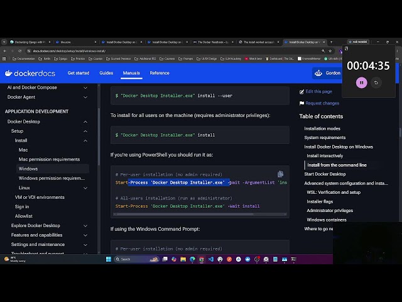This screenshot has height=302, width=402.
Task: Open Windows Start menu
Action: click(109, 259)
